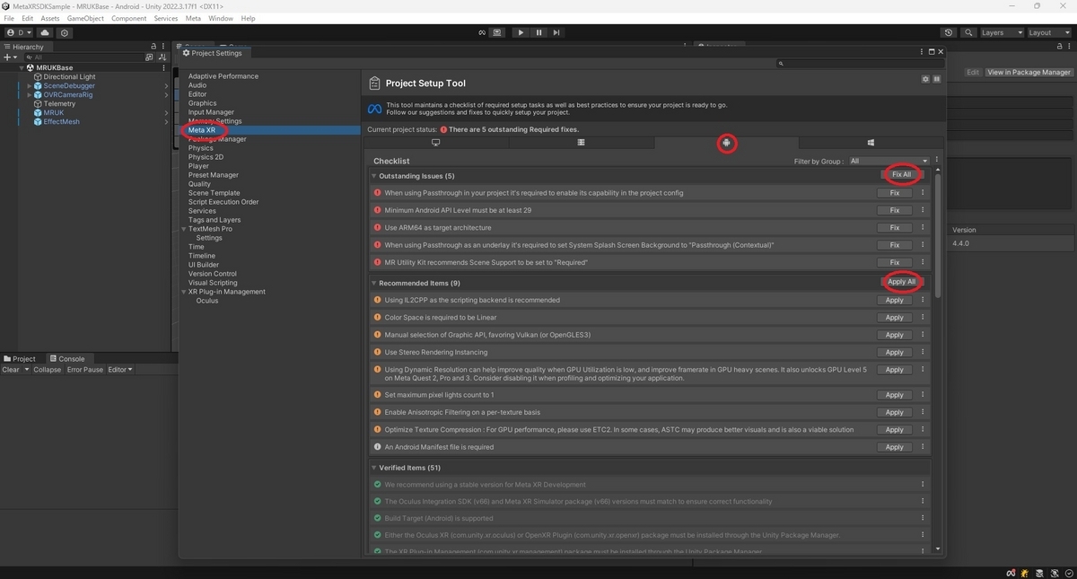Image resolution: width=1077 pixels, height=579 pixels.
Task: Click the Step frame button
Action: (x=556, y=32)
